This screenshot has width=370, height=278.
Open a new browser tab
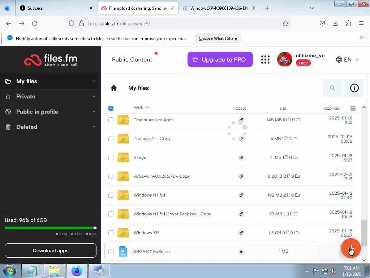coord(267,8)
